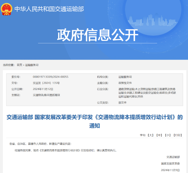Screen dimensions: 188x173
Task: Set font size to 中
Action: coord(159,135)
